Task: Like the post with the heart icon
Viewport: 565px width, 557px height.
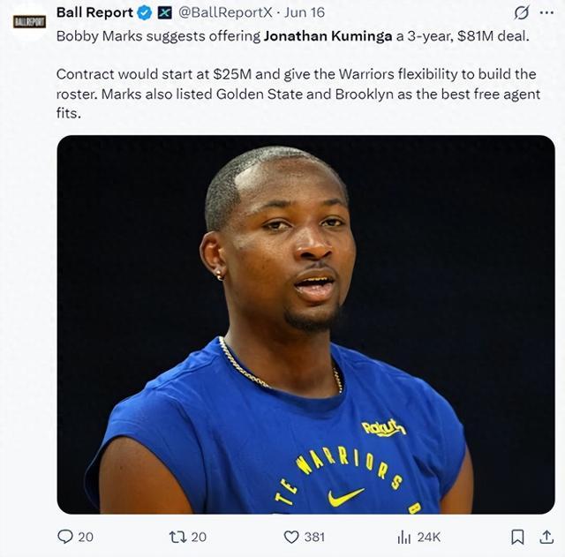Action: [291, 536]
